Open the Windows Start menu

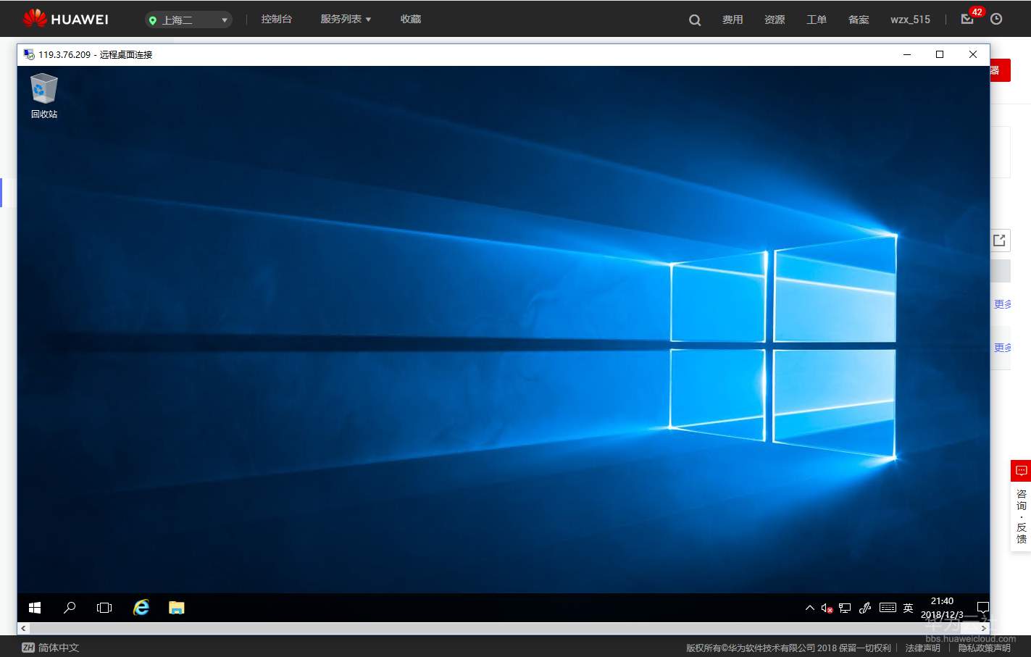tap(35, 608)
